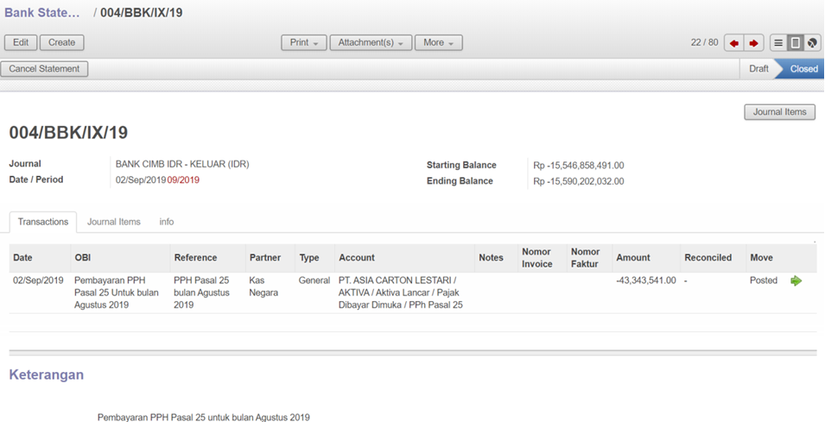This screenshot has width=825, height=422.
Task: Expand the Attachment(s) dropdown
Action: click(370, 42)
